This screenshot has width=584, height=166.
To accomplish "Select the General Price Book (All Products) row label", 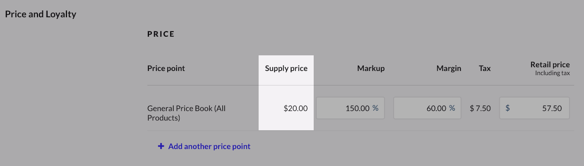I will click(x=186, y=113).
